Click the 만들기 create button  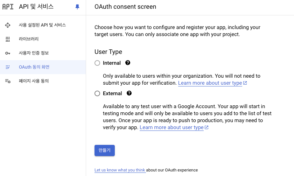point(105,150)
